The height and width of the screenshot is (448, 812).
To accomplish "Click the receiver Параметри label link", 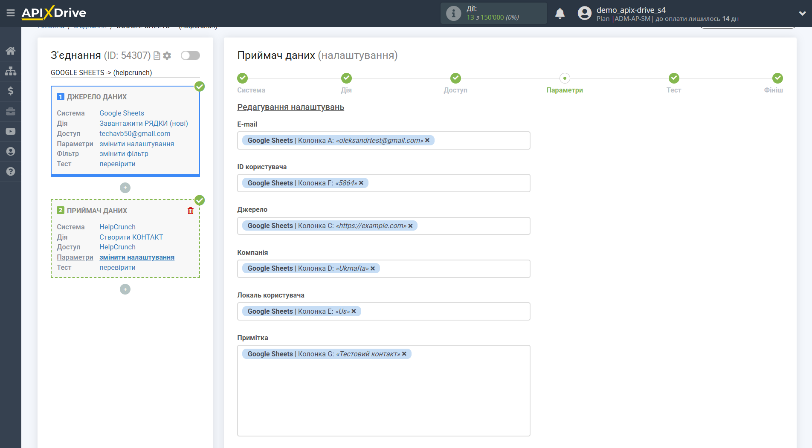I will (x=75, y=257).
